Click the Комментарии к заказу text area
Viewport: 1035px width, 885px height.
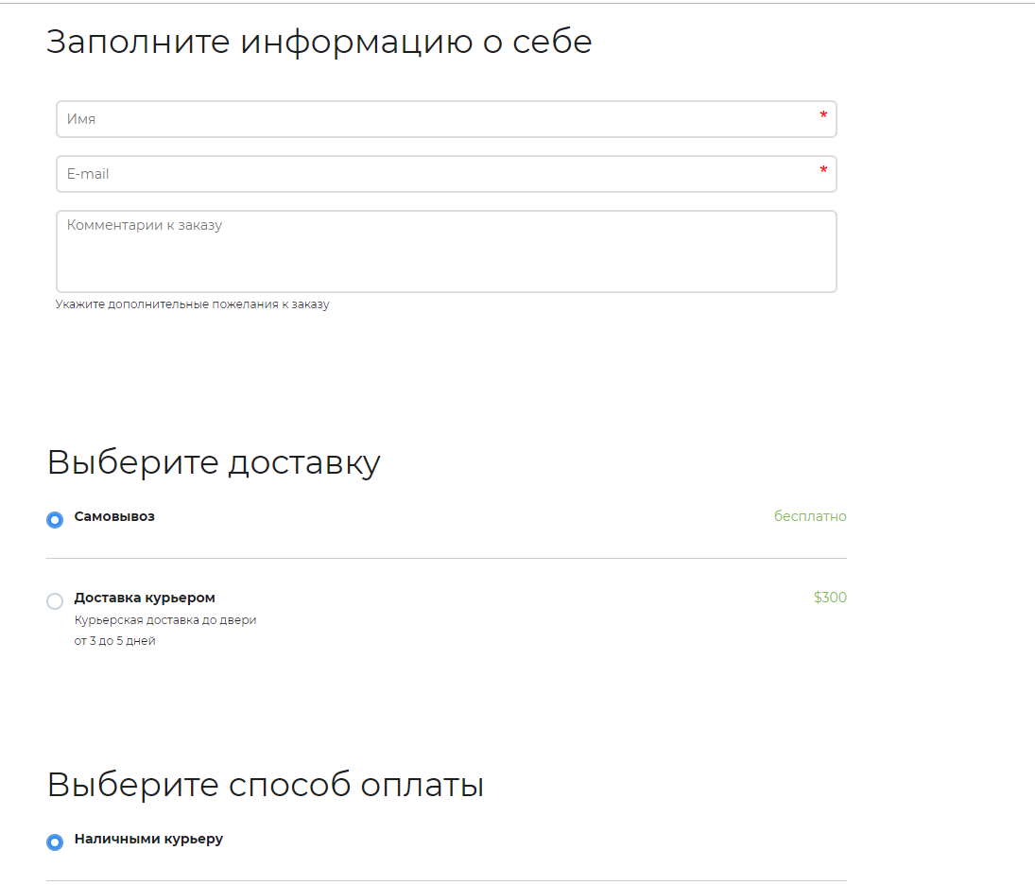coord(446,252)
